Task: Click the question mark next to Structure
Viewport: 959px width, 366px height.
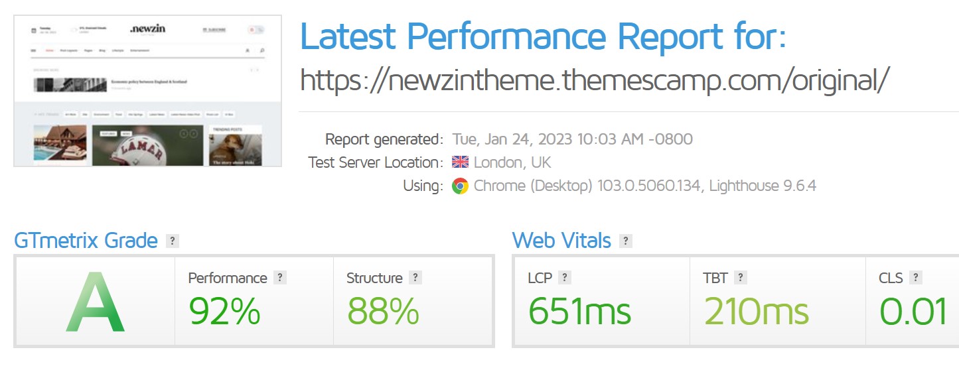Action: [x=415, y=278]
